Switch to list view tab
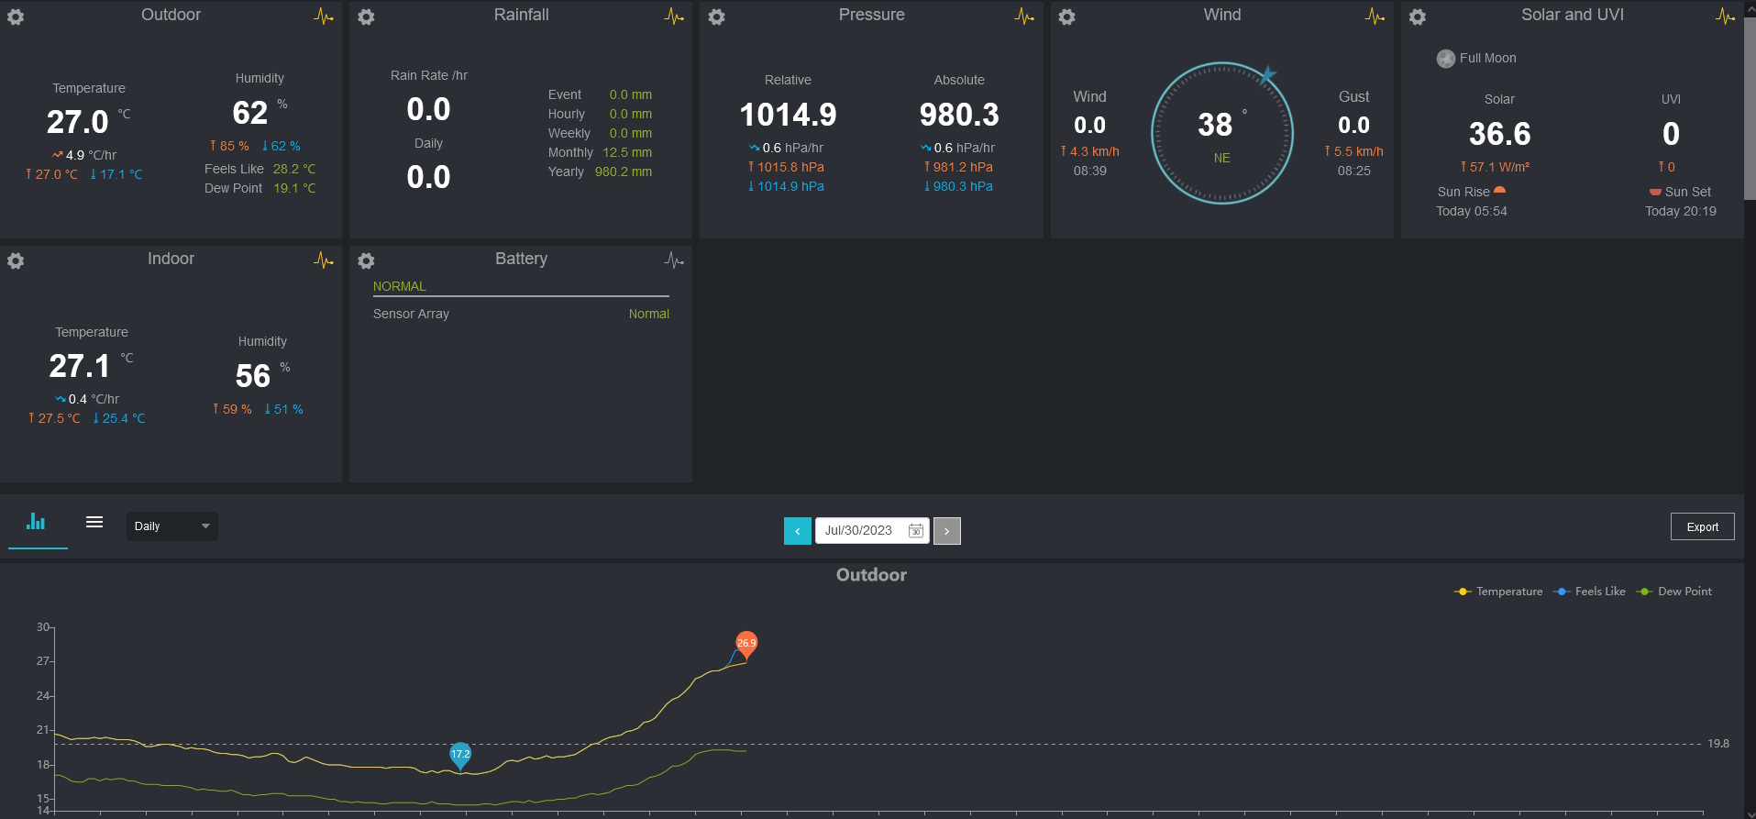 click(x=94, y=522)
